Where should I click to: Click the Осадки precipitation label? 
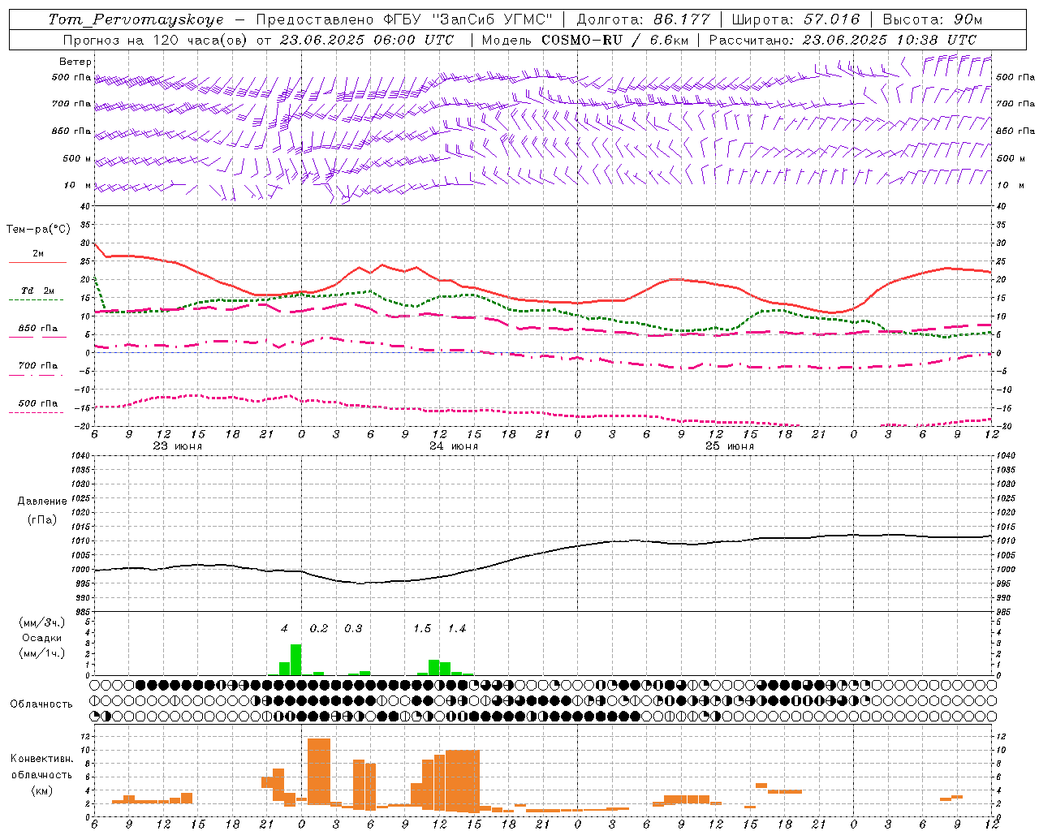(x=42, y=638)
